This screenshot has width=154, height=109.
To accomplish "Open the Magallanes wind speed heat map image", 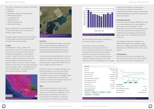I will click(x=21, y=86).
